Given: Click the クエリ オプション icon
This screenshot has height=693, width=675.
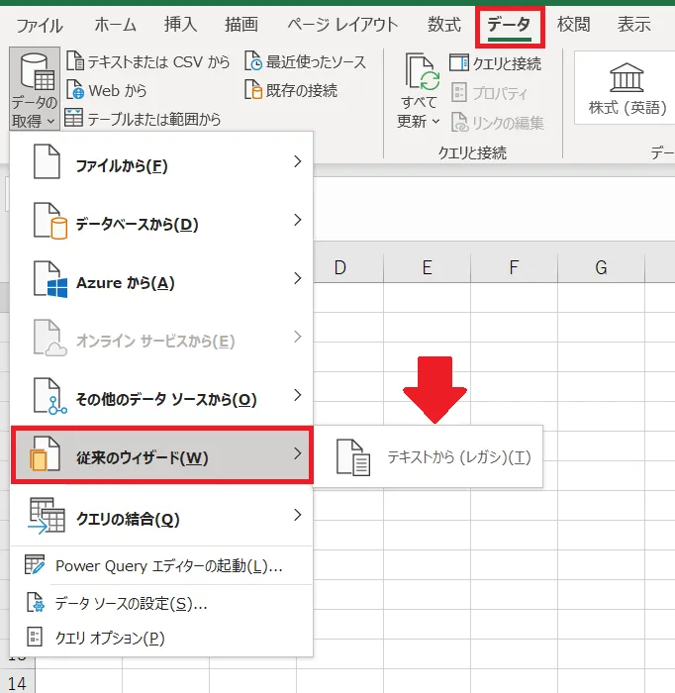Looking at the screenshot, I should pyautogui.click(x=35, y=637).
